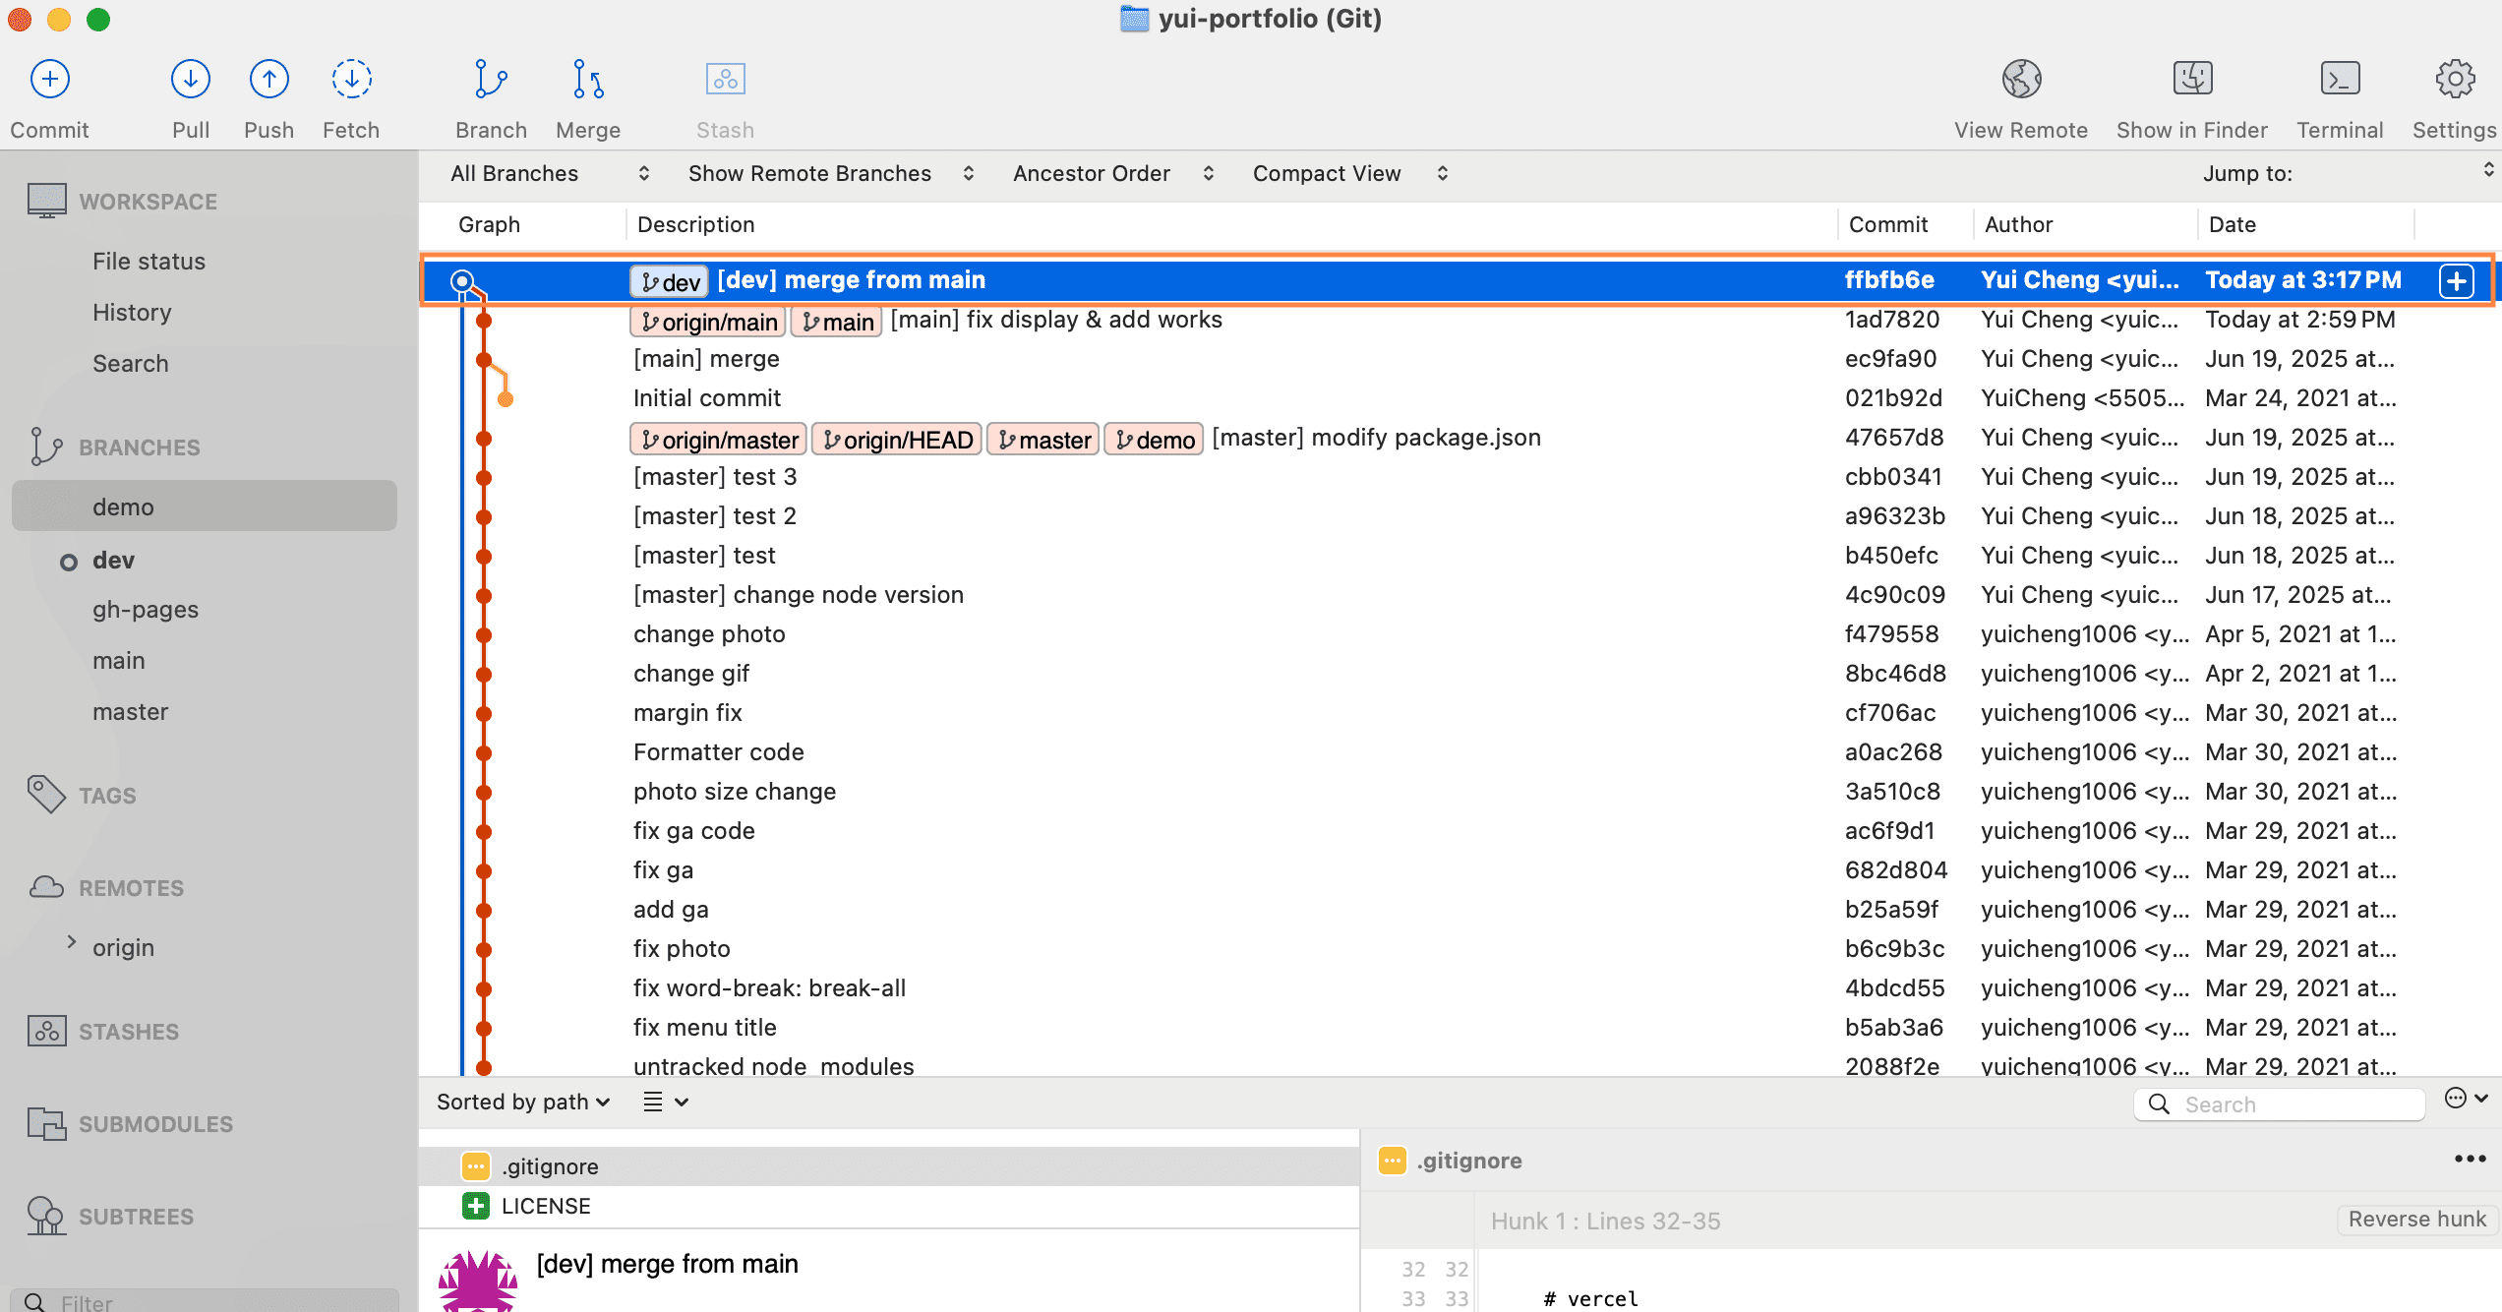Select the gh-pages branch
Screen dimensions: 2502x1312
pyautogui.click(x=146, y=610)
